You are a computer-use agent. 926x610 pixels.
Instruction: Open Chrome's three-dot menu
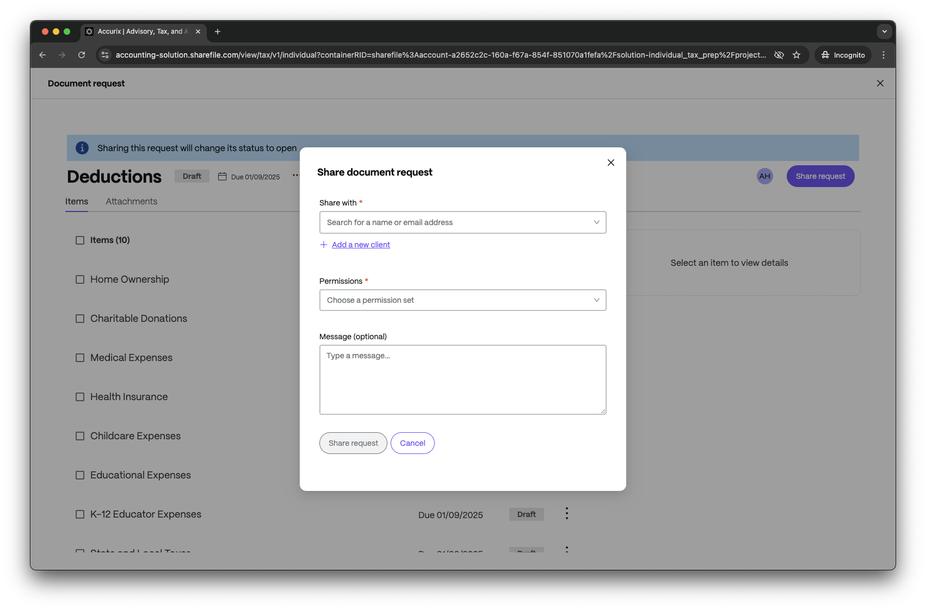(x=884, y=55)
